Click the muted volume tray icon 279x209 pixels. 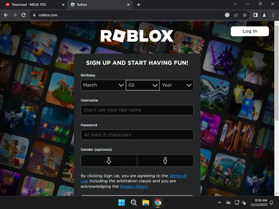coord(244,202)
